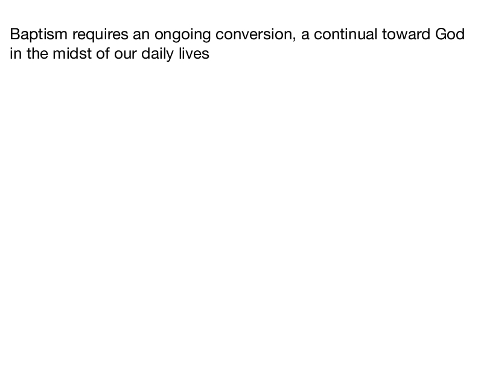Image resolution: width=478 pixels, height=370 pixels.
Task: Click on the word "our"
Action: (x=126, y=55)
